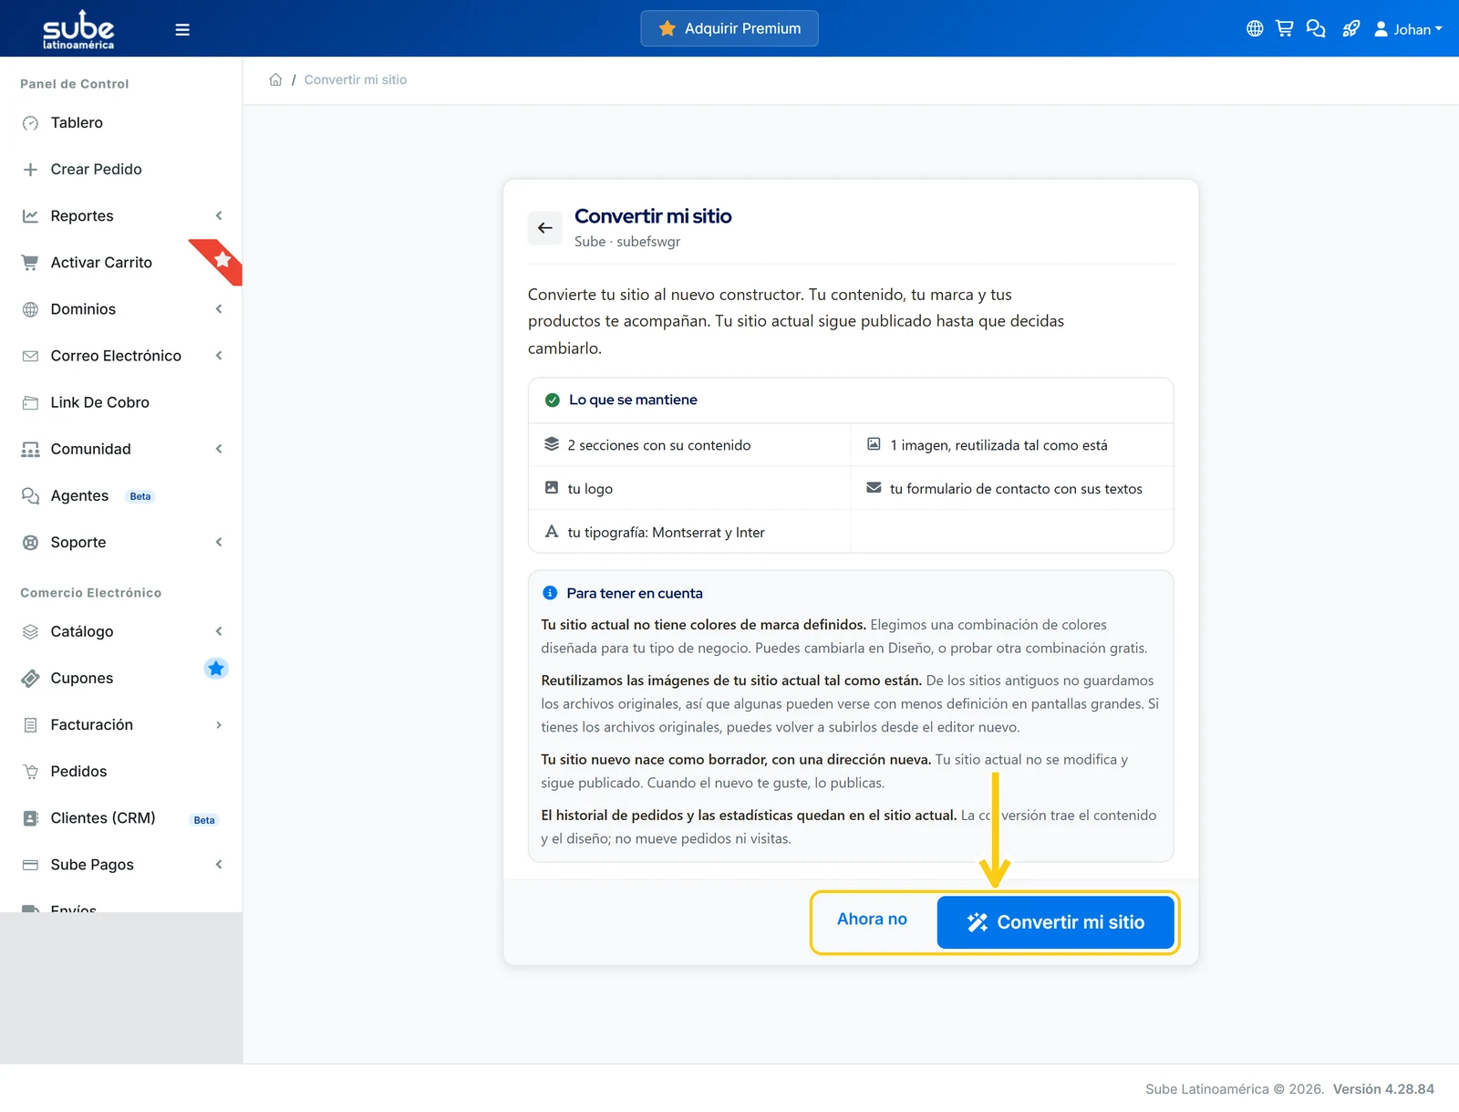Click the home breadcrumb icon
The width and height of the screenshot is (1459, 1112).
(275, 79)
